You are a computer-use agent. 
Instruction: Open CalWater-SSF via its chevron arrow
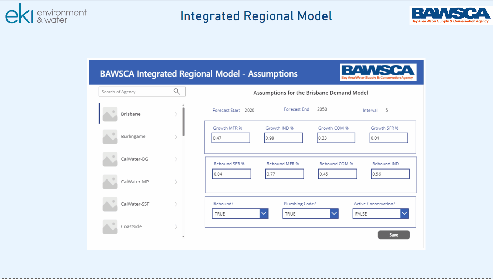point(176,204)
